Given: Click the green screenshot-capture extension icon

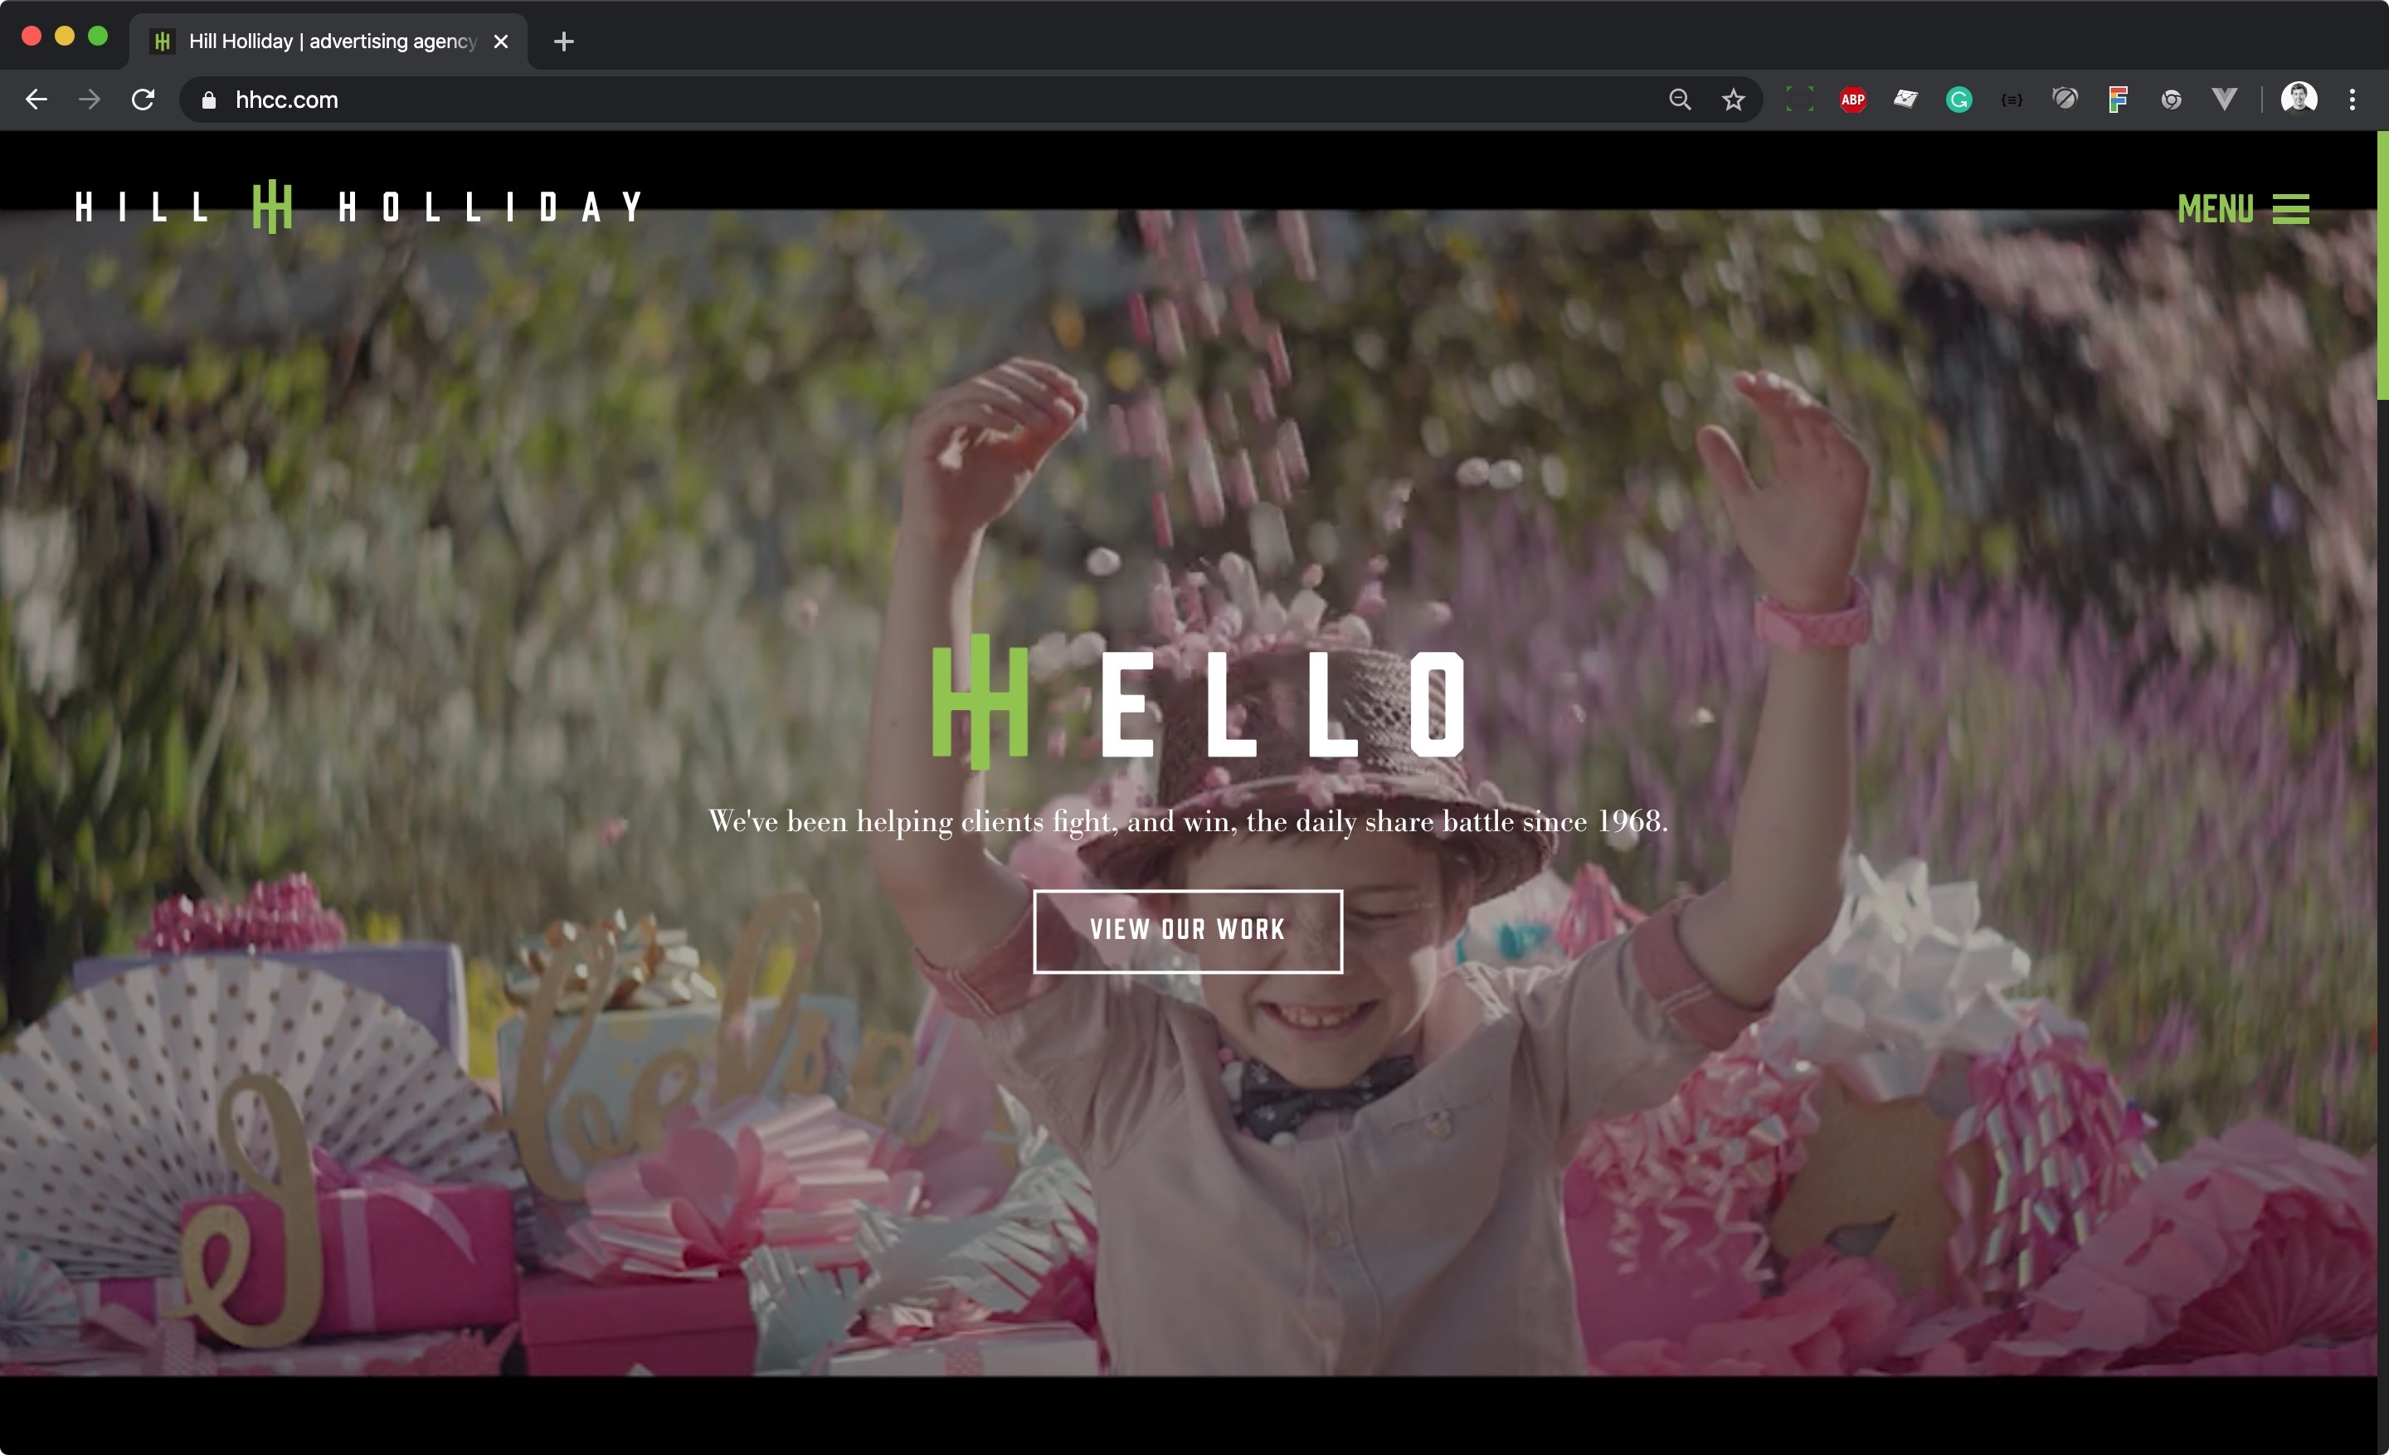Looking at the screenshot, I should tap(1799, 99).
